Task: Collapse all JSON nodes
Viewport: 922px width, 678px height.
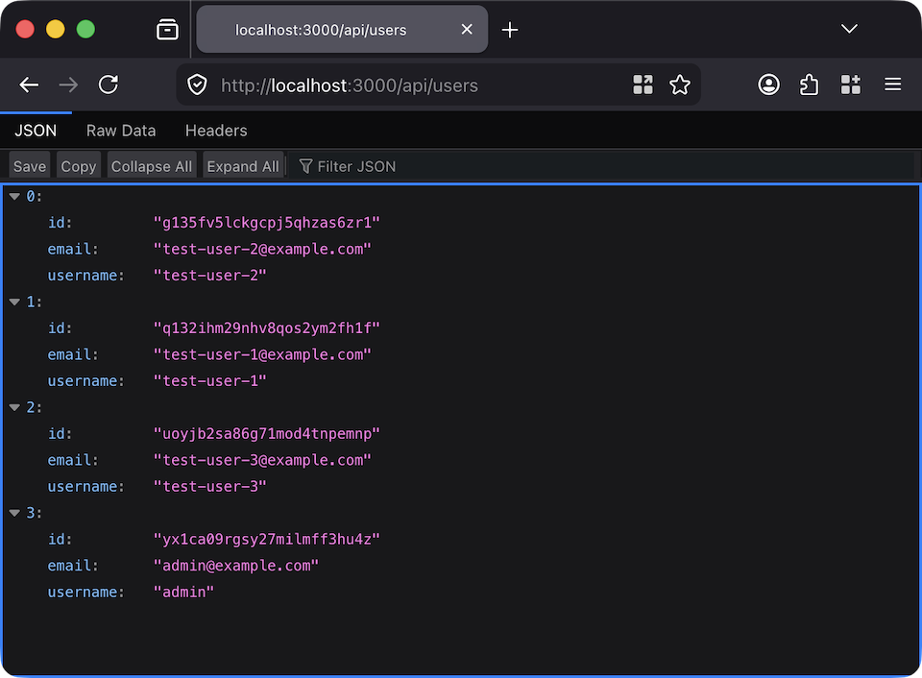Action: [x=151, y=165]
